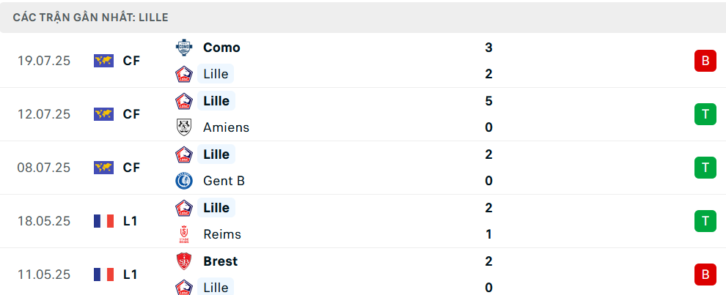This screenshot has height=295, width=726.
Task: Click the France flag icon for 11.05.25
Action: [x=103, y=275]
